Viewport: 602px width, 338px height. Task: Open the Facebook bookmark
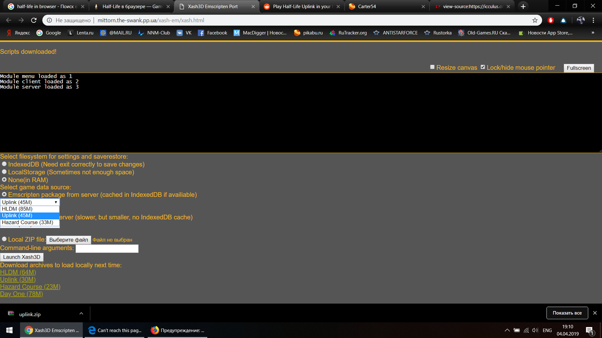(213, 33)
